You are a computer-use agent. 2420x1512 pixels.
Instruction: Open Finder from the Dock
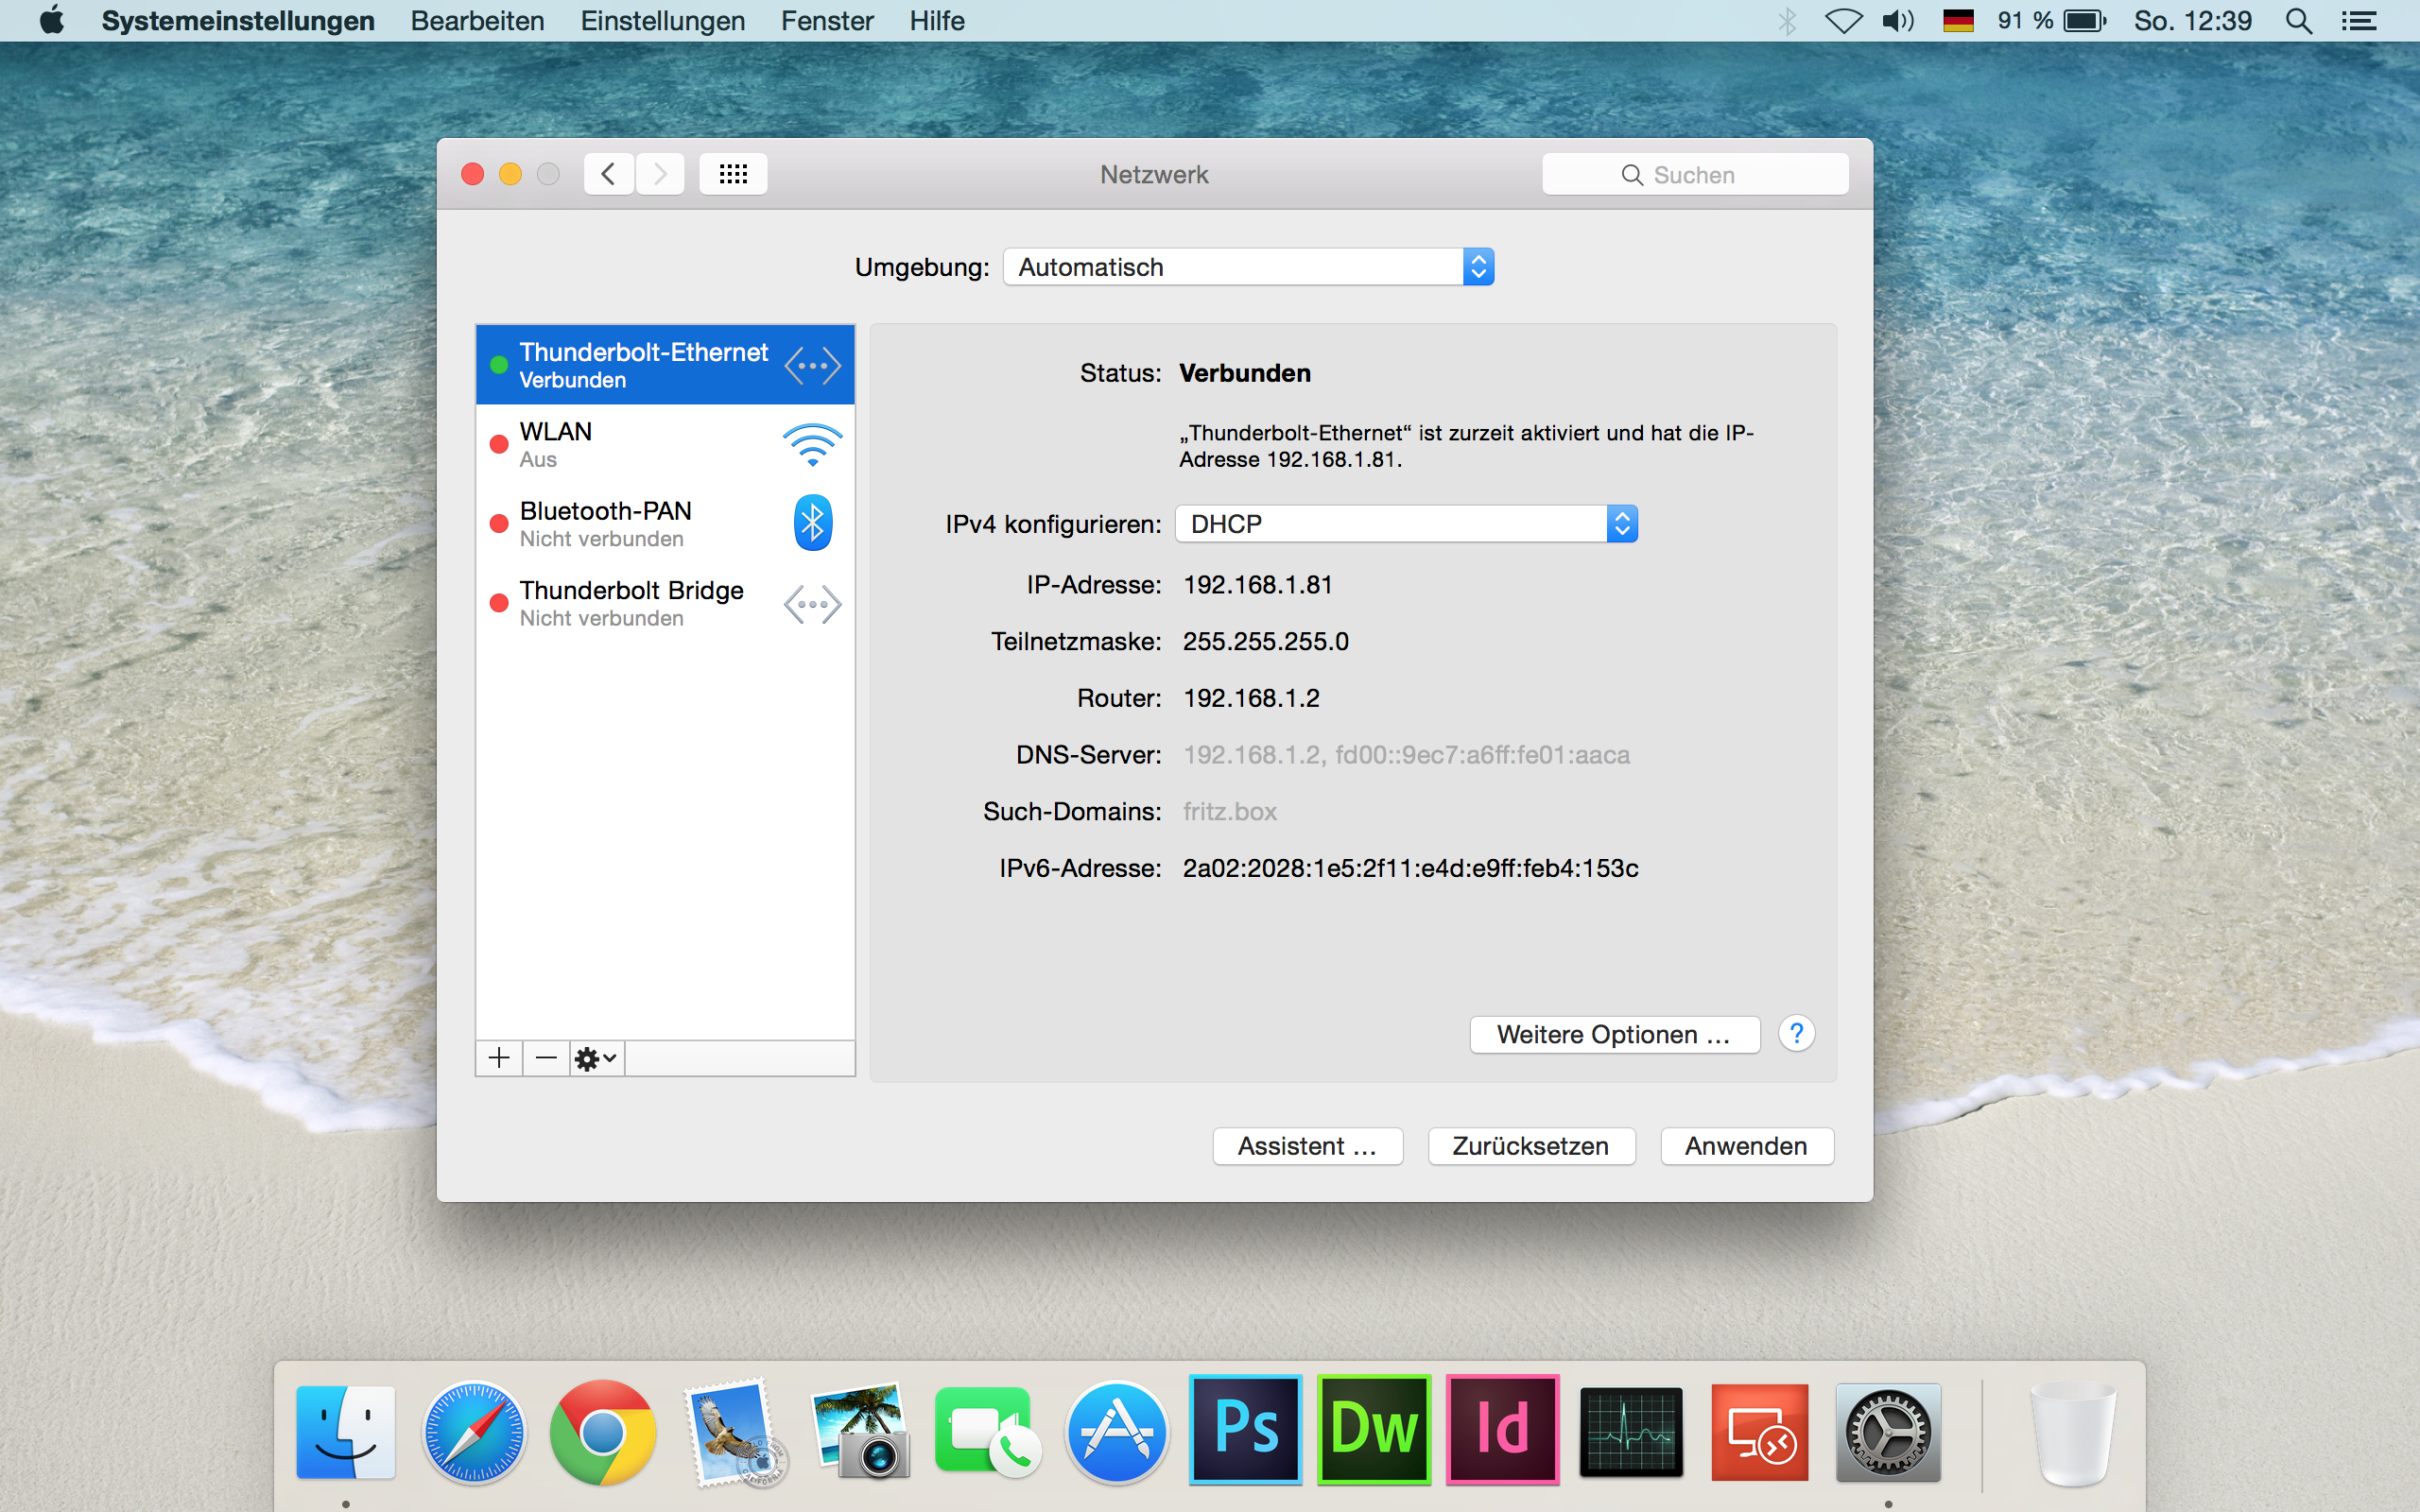pos(346,1431)
